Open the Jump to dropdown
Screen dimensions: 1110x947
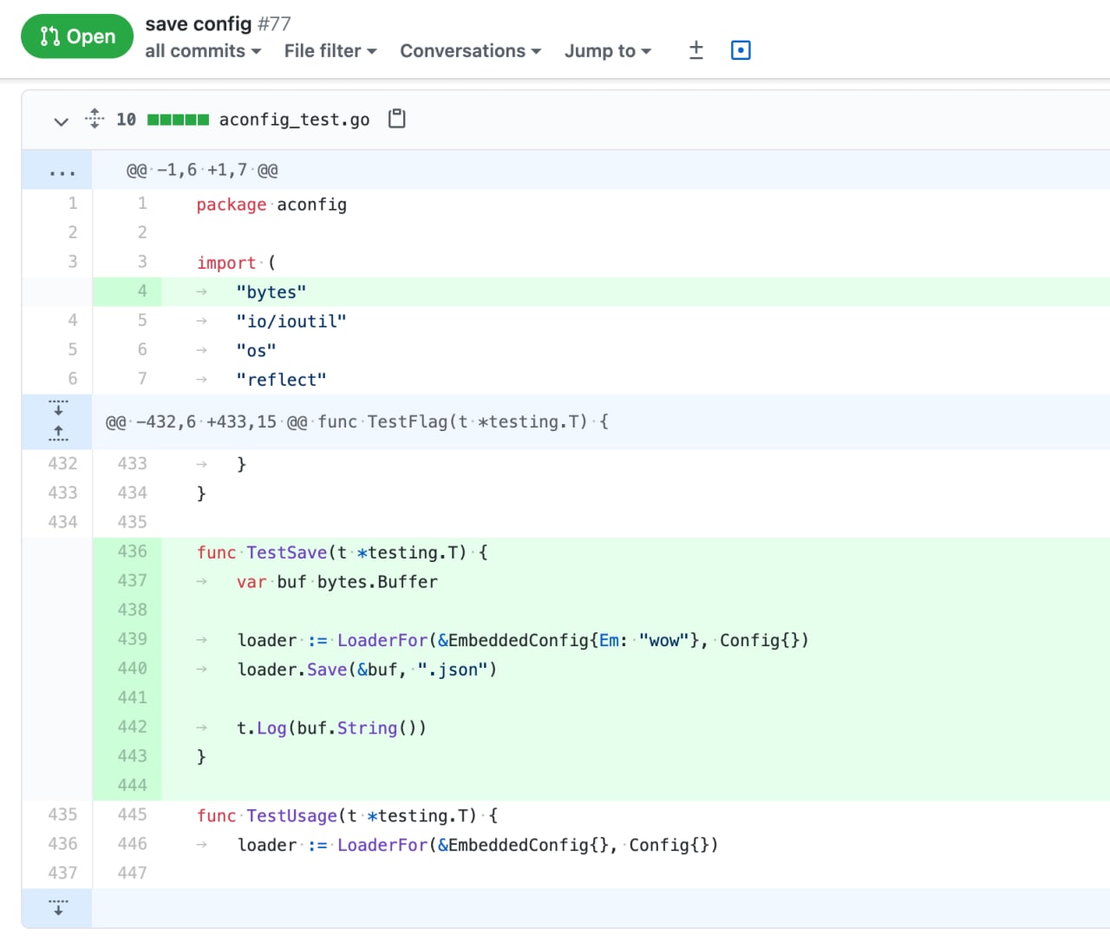pos(607,51)
